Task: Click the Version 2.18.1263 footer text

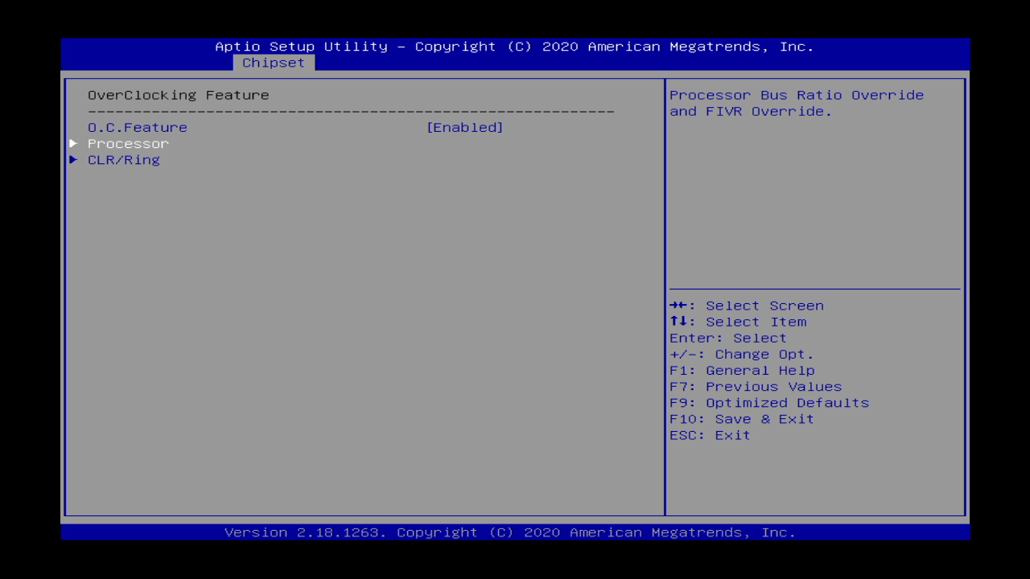Action: [510, 532]
